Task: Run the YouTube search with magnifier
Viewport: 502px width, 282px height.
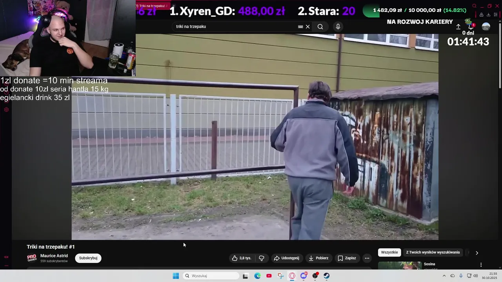Action: tap(320, 27)
